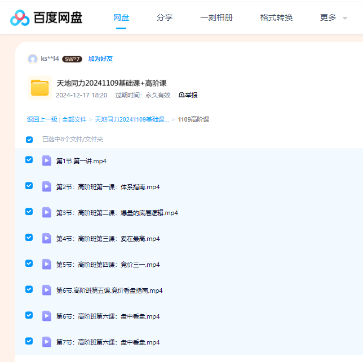Click video icon for 第2节 体系指南.mp4

47,186
